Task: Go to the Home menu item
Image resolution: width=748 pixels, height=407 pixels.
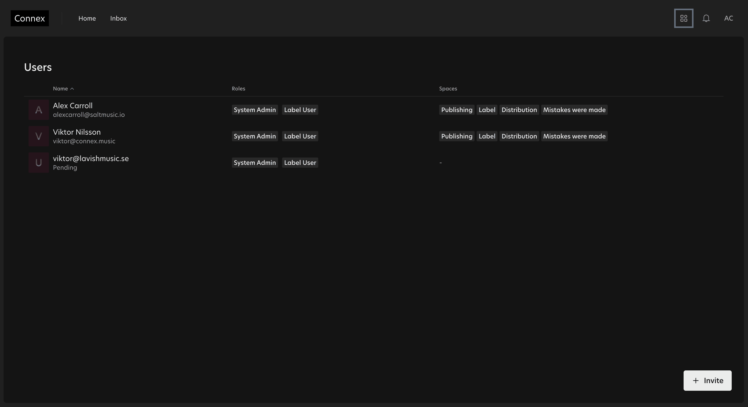Action: pos(87,18)
